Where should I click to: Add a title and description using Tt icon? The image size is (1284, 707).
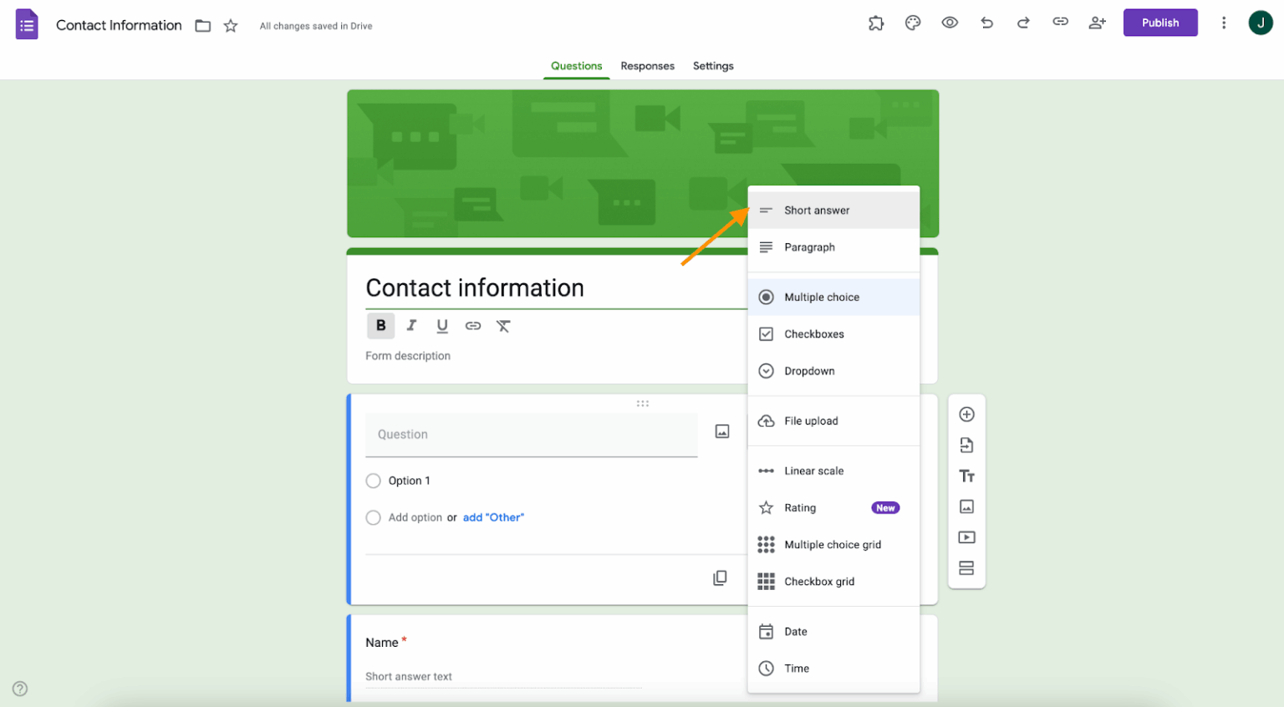[966, 476]
